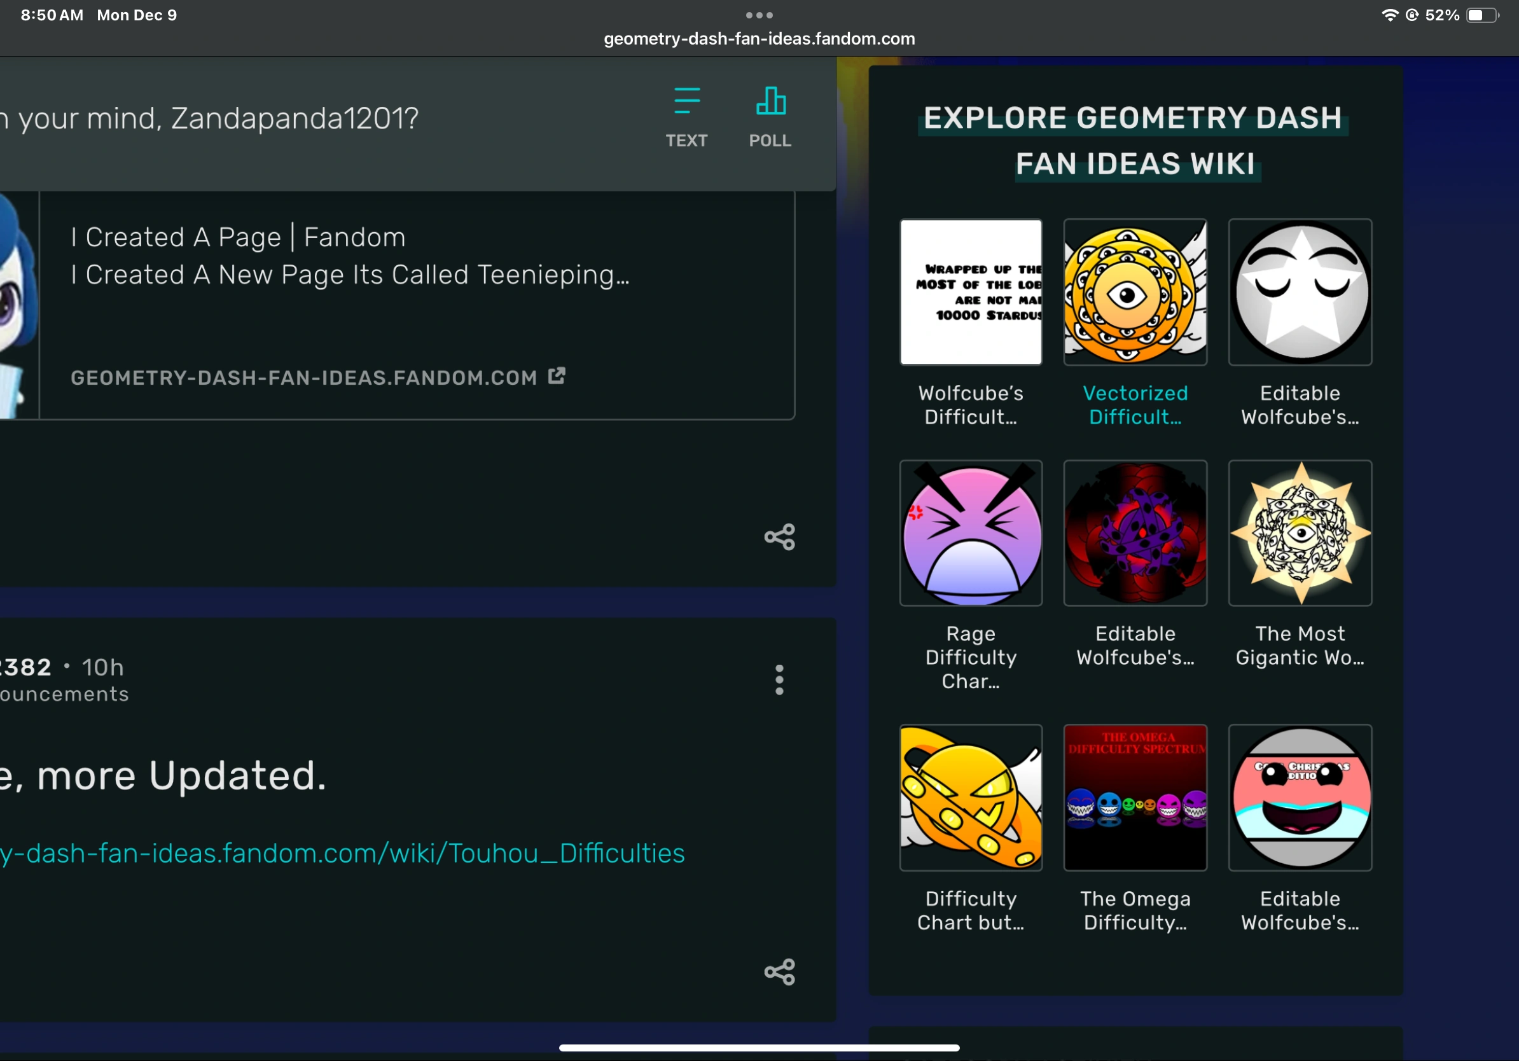Open the Difficulty Chart but... page

971,798
